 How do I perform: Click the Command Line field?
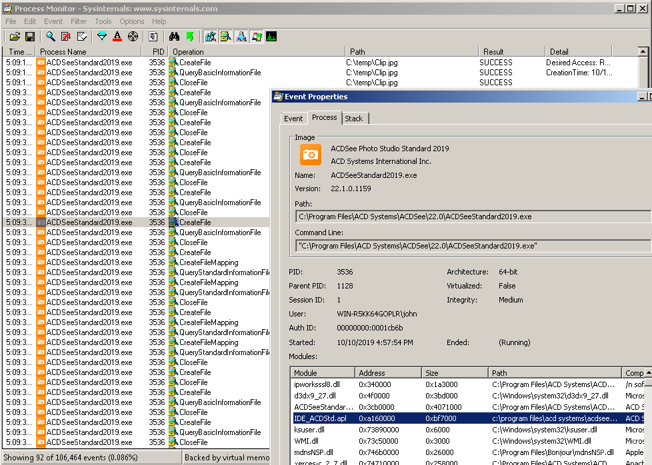(x=473, y=246)
